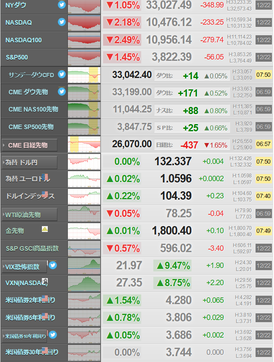Click the NASDAQ price 10,476.12
Image resolution: width=274 pixels, height=362 pixels.
click(169, 22)
